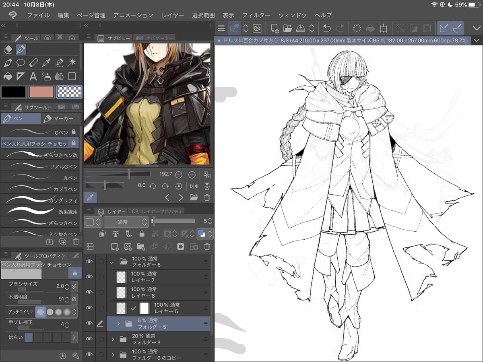Open the ファイル menu
This screenshot has height=362, width=483.
[38, 15]
